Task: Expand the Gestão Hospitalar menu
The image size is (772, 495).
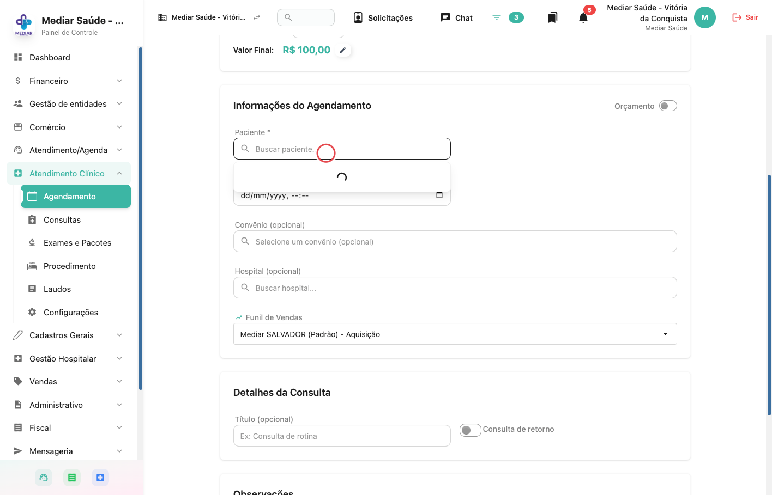Action: 69,358
